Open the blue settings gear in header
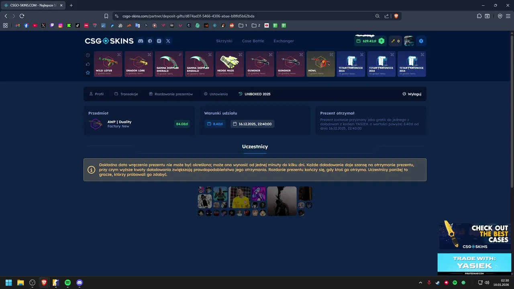The height and width of the screenshot is (289, 514). click(421, 41)
